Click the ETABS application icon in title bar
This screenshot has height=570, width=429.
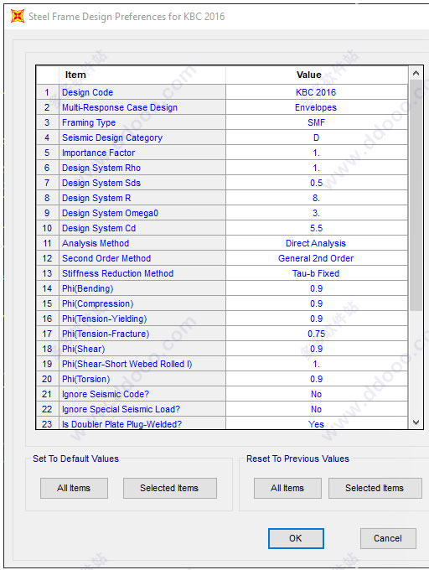[18, 17]
